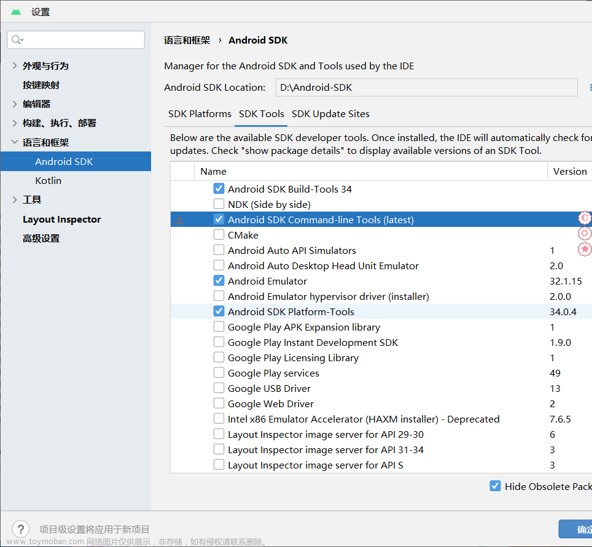Open Layout Inspector settings page
The image size is (592, 547).
tap(61, 220)
